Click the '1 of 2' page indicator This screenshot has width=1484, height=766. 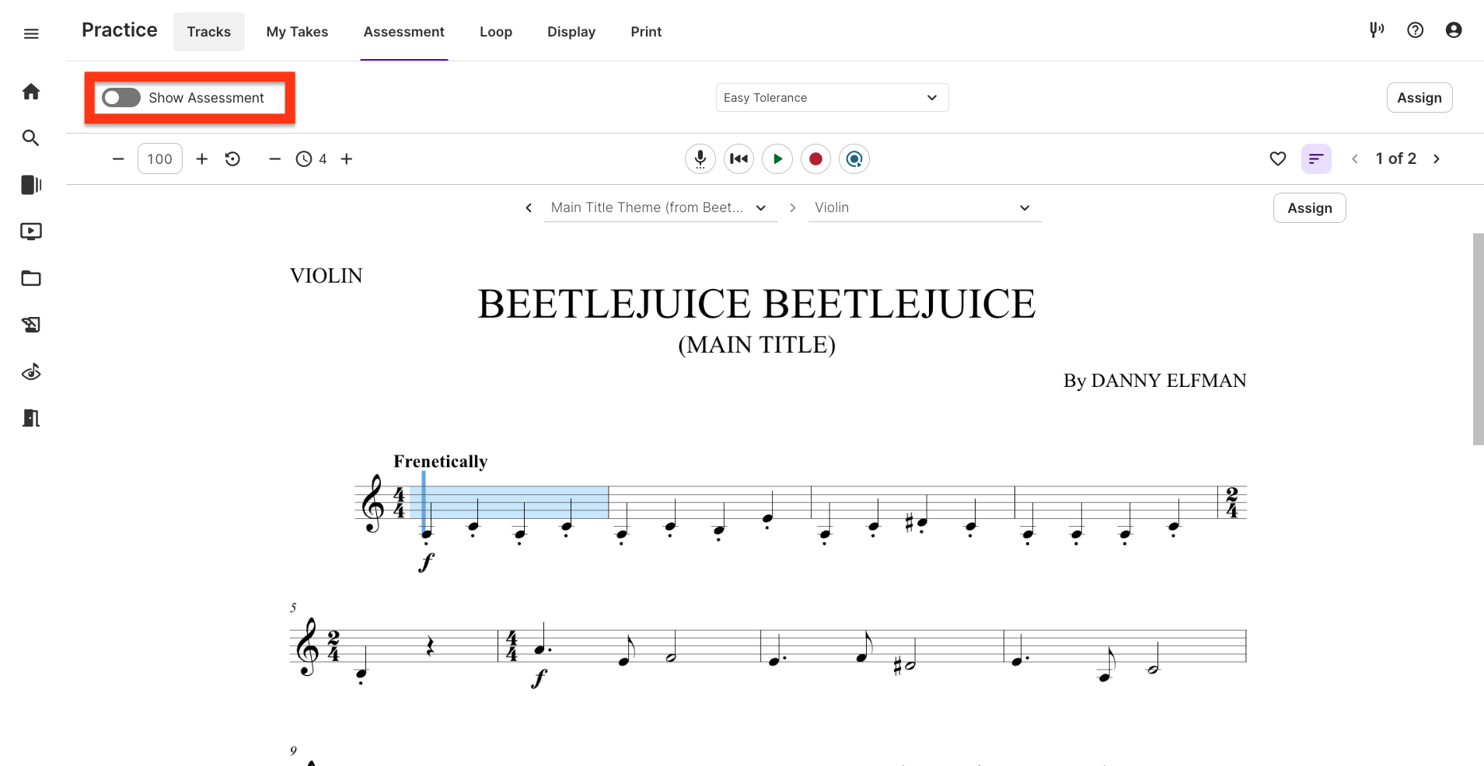coord(1396,158)
